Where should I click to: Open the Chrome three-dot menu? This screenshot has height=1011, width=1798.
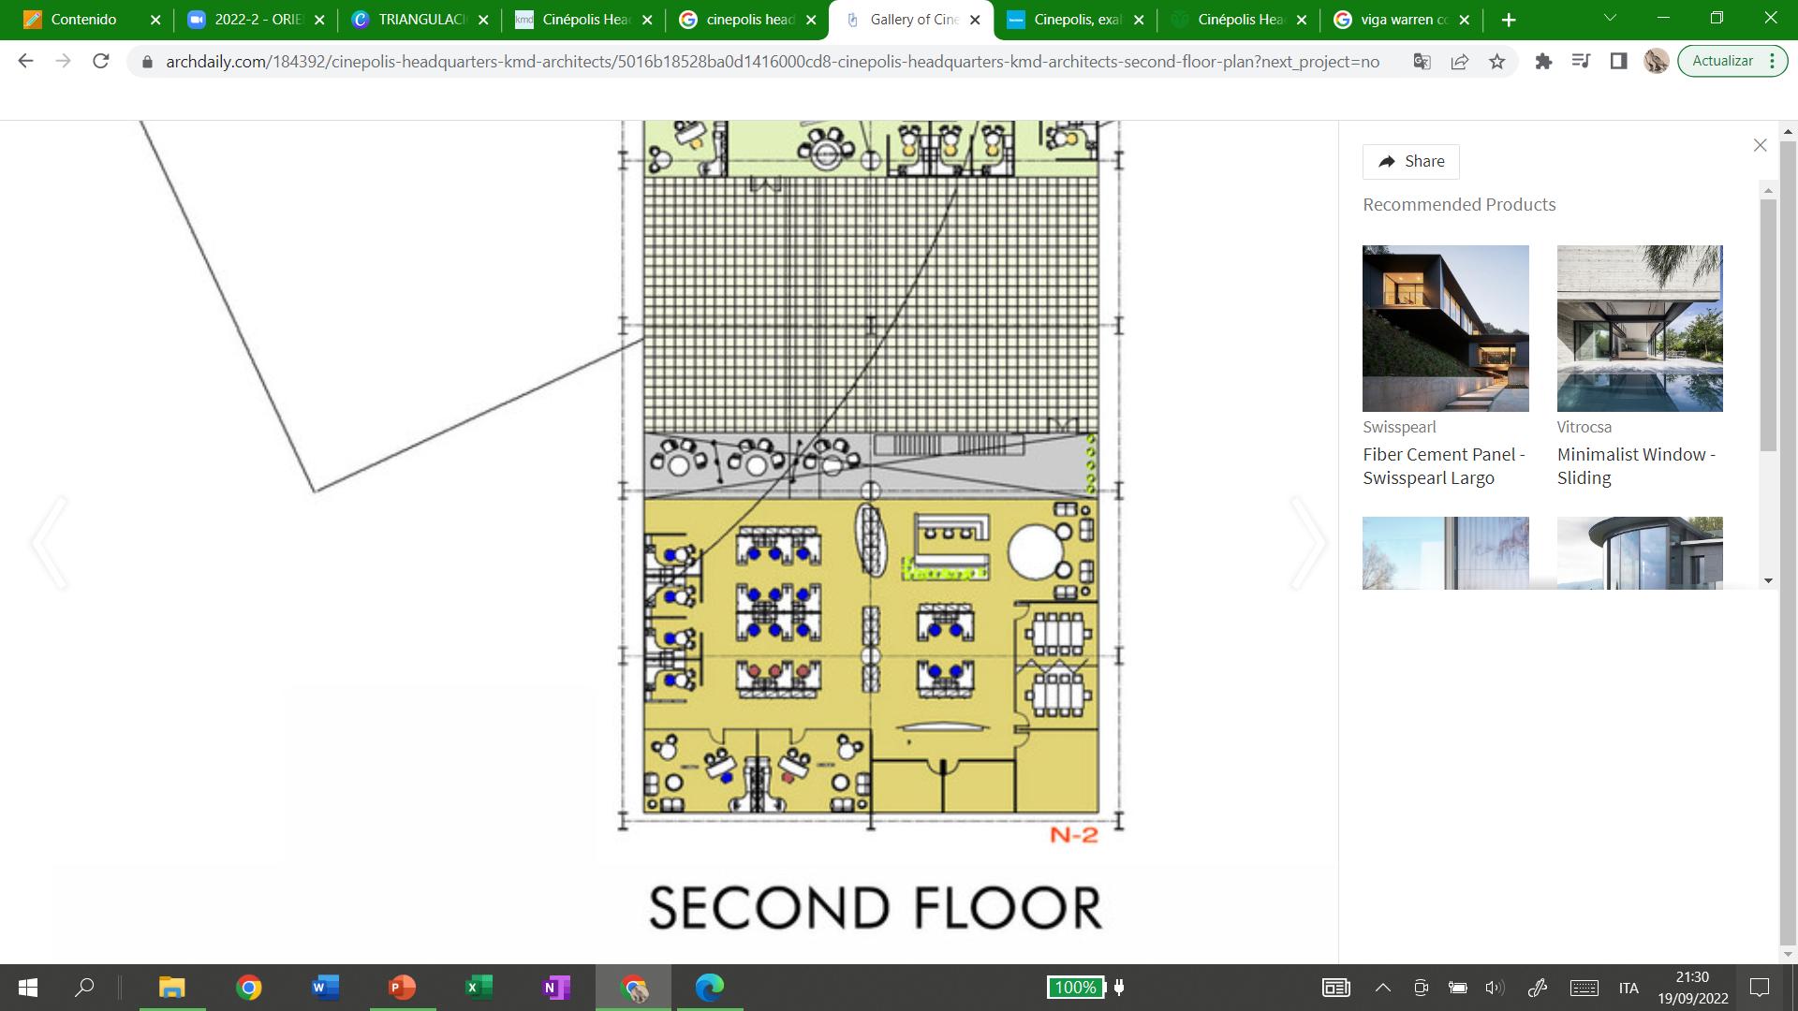[x=1772, y=62]
